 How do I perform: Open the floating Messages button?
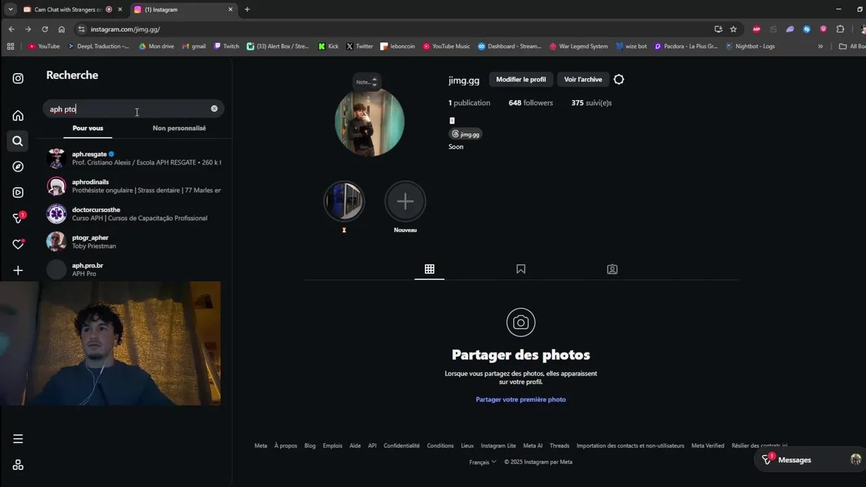coord(809,460)
